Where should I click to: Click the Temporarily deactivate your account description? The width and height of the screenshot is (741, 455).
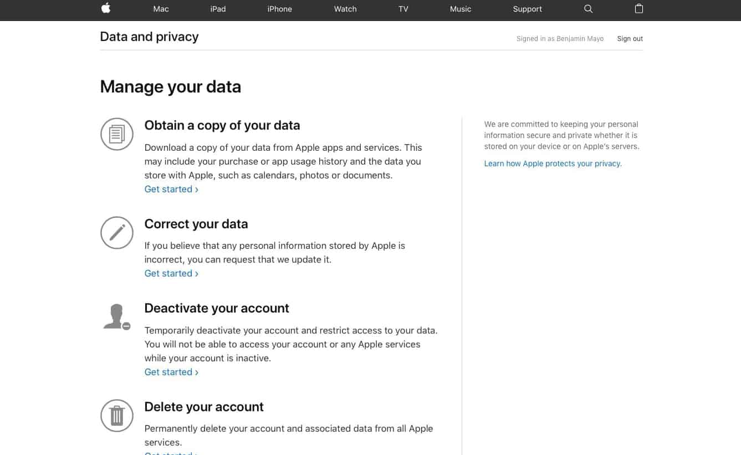[291, 344]
